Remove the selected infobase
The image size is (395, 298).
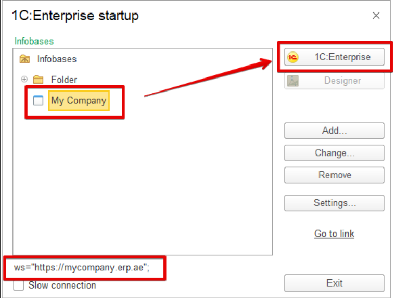334,175
